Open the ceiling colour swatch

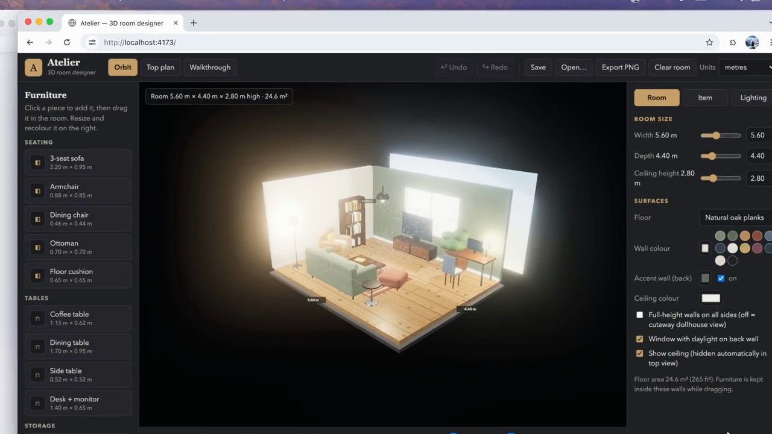(x=711, y=298)
